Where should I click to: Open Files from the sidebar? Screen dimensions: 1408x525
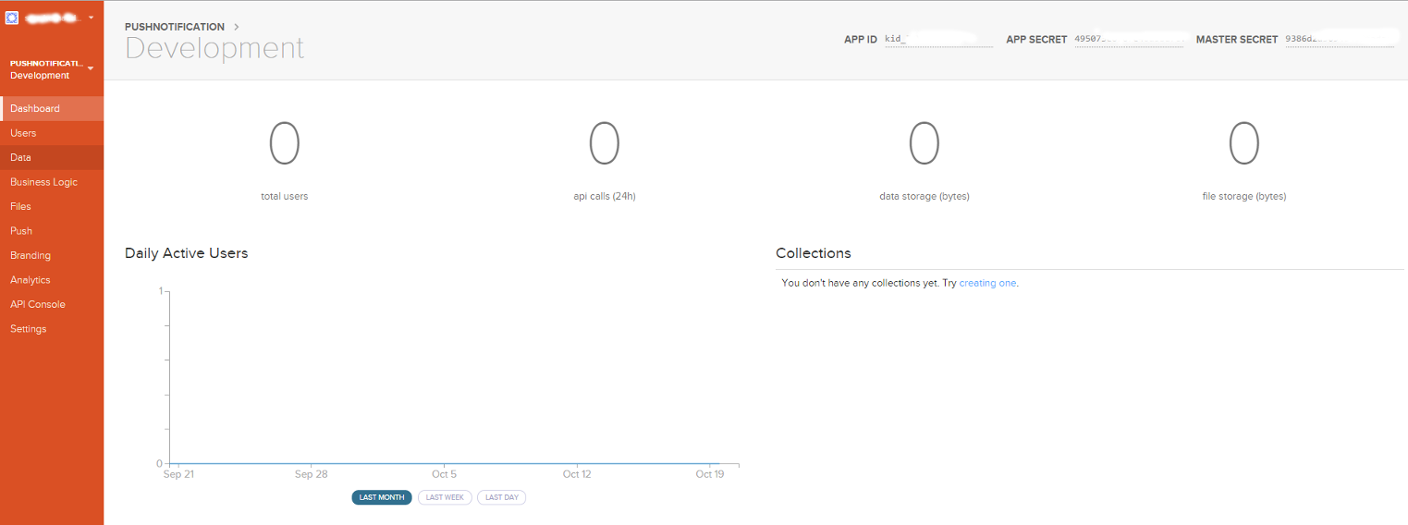click(52, 206)
